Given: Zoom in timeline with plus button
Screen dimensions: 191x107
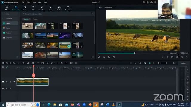Looking at the screenshot, I should [x=174, y=63].
